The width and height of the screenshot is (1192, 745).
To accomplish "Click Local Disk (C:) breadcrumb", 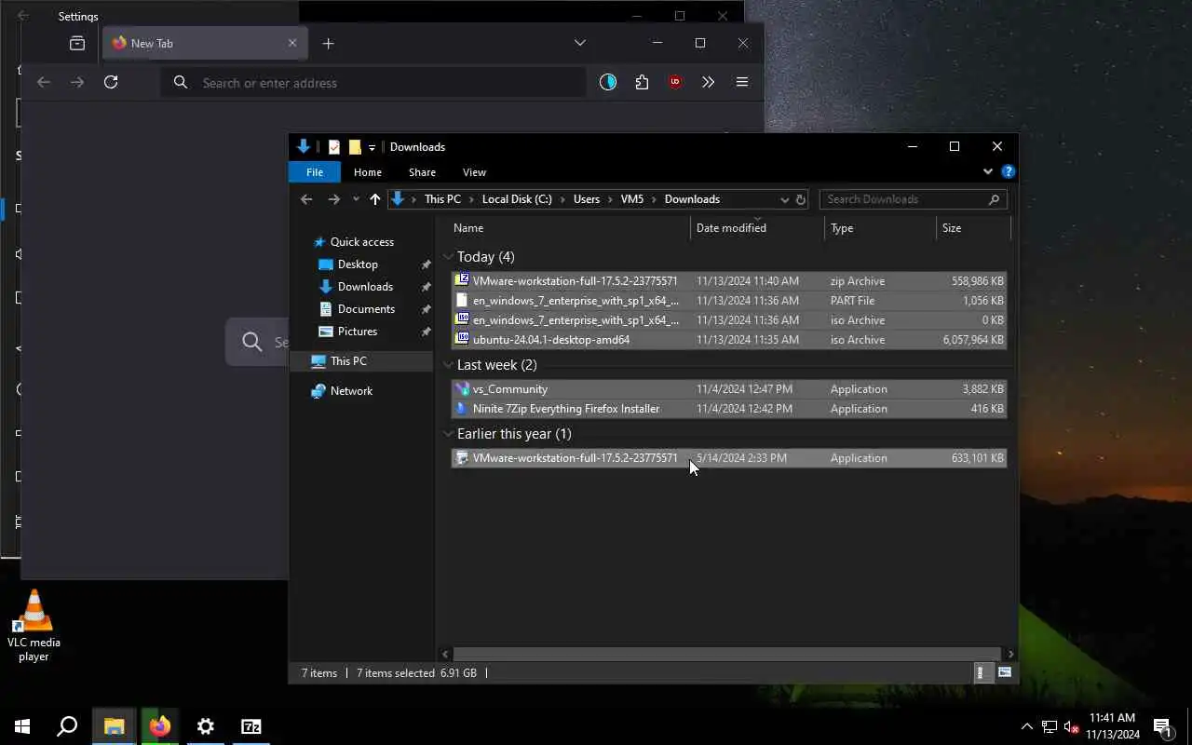I will (517, 199).
